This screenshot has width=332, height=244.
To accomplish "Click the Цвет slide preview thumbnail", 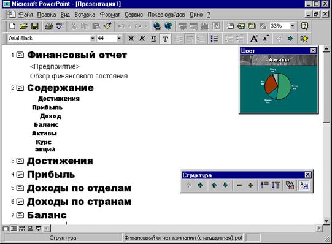I will pyautogui.click(x=279, y=84).
